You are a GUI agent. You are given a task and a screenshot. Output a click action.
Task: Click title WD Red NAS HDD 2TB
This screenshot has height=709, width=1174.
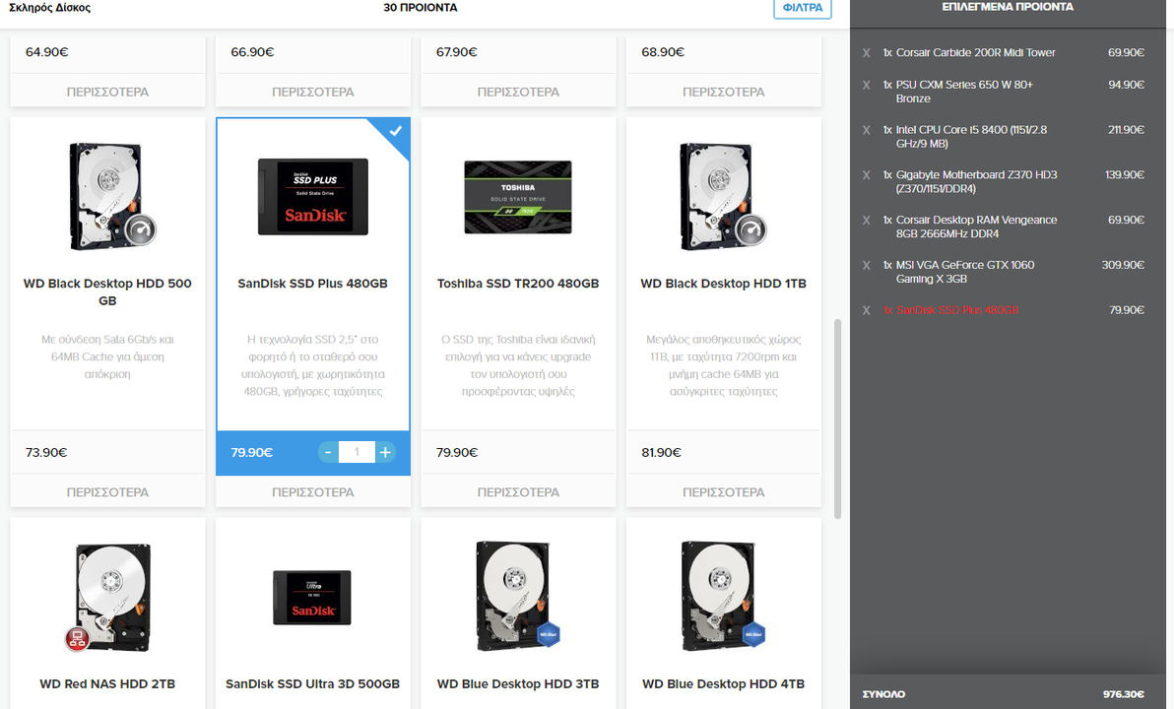[107, 684]
